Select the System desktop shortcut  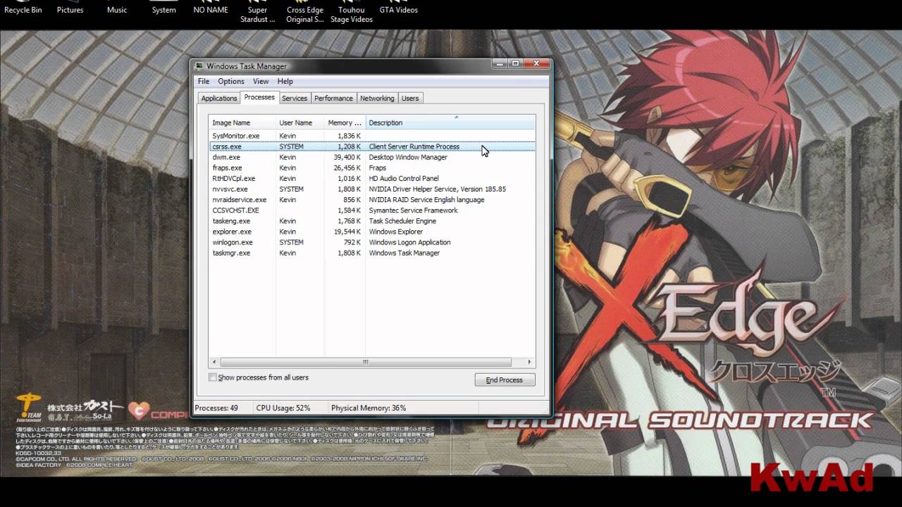(x=163, y=7)
